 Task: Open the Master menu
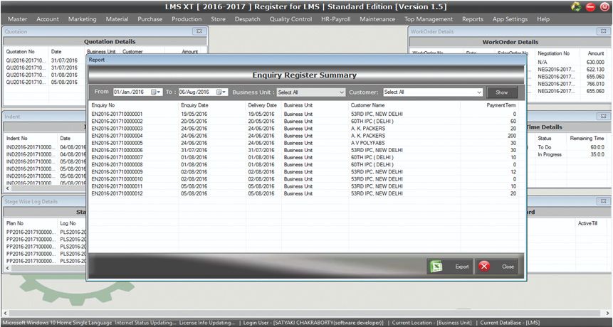18,19
